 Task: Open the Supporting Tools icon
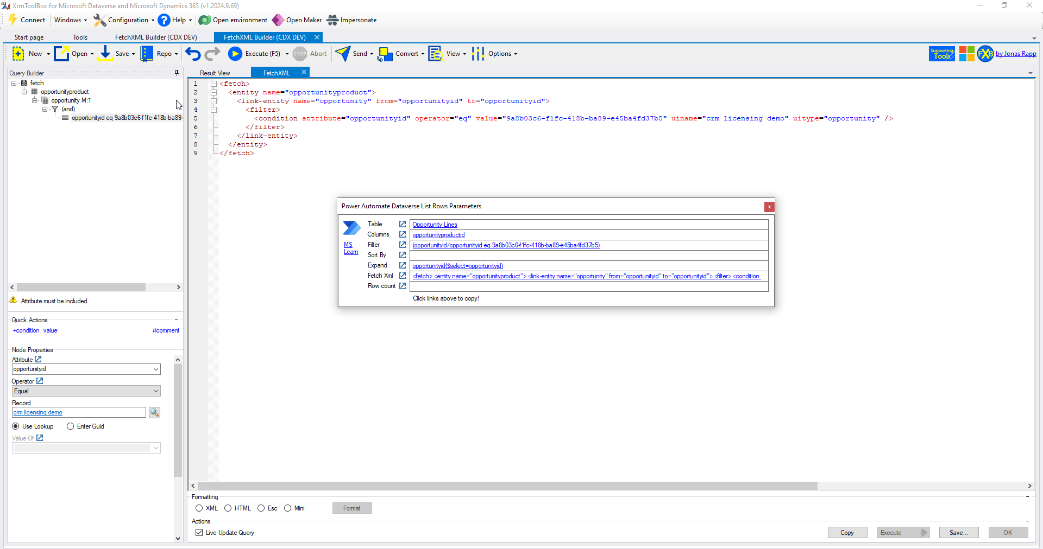coord(941,54)
